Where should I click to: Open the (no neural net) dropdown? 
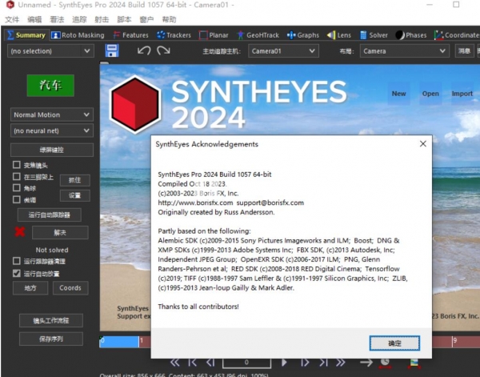pos(50,130)
